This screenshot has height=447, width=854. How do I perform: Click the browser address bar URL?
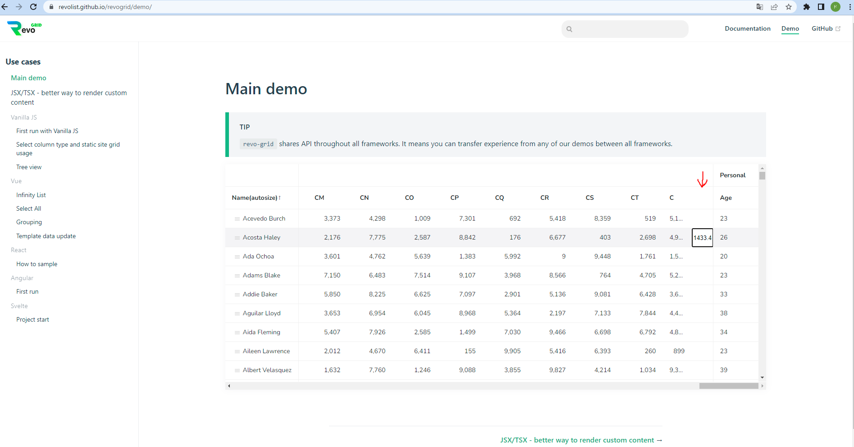tap(105, 7)
